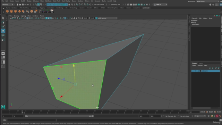Click the second orange polygon shelf icon
The image size is (222, 125).
[x=11, y=11]
